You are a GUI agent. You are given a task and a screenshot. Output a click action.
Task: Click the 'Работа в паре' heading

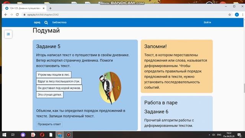click(161, 103)
